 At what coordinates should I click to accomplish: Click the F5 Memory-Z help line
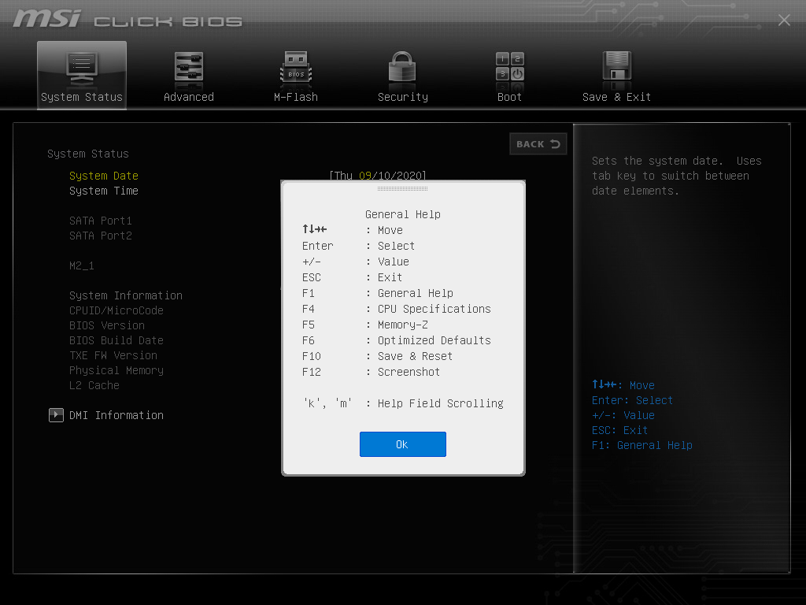tap(365, 325)
